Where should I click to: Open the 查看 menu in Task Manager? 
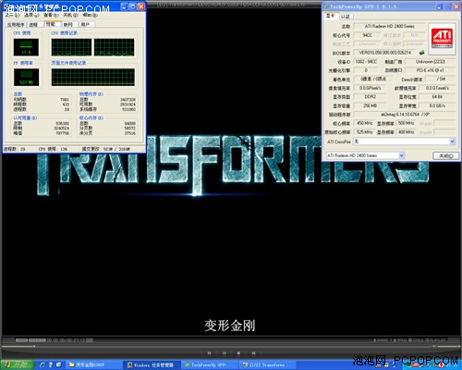coord(51,15)
